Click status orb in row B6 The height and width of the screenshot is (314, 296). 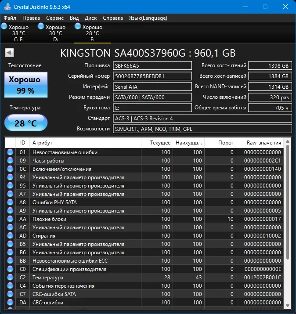click(x=10, y=253)
